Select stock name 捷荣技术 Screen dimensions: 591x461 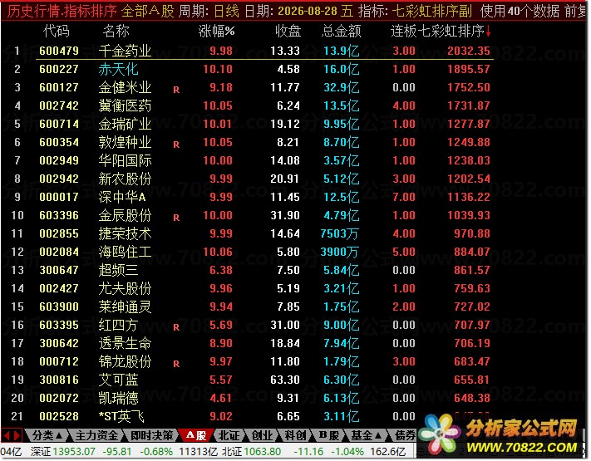click(x=125, y=233)
